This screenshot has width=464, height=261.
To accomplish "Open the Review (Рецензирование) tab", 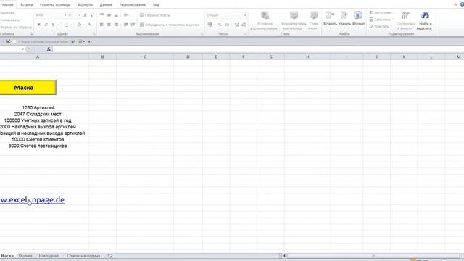I will (x=133, y=5).
